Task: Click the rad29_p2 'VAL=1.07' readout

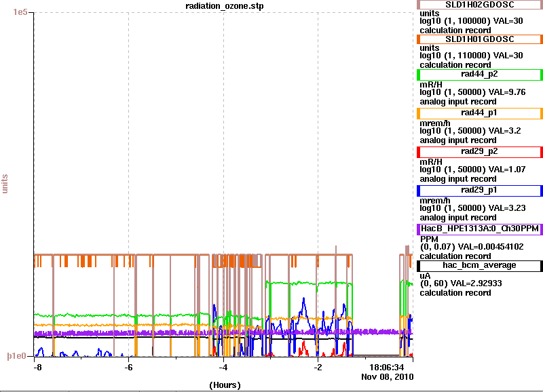Action: click(x=506, y=170)
